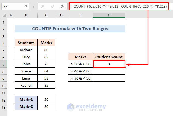Select the empty count cell beside '>=70 & <=90'
Image resolution: width=173 pixels, height=116 pixels.
coord(109,78)
